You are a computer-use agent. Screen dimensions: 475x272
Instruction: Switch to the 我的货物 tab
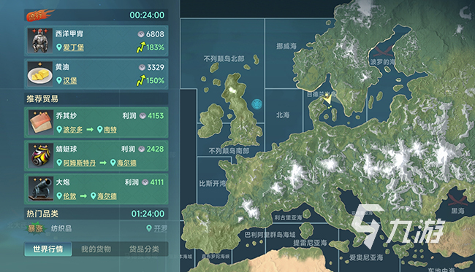point(96,249)
